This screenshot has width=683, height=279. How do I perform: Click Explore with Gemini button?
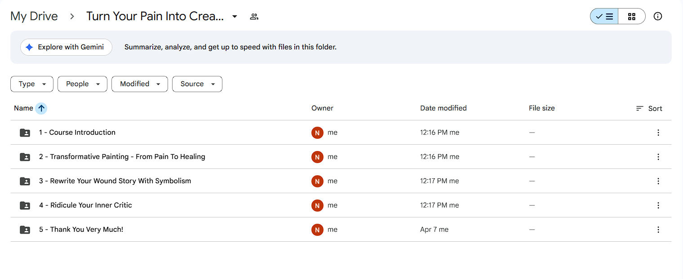coord(66,47)
